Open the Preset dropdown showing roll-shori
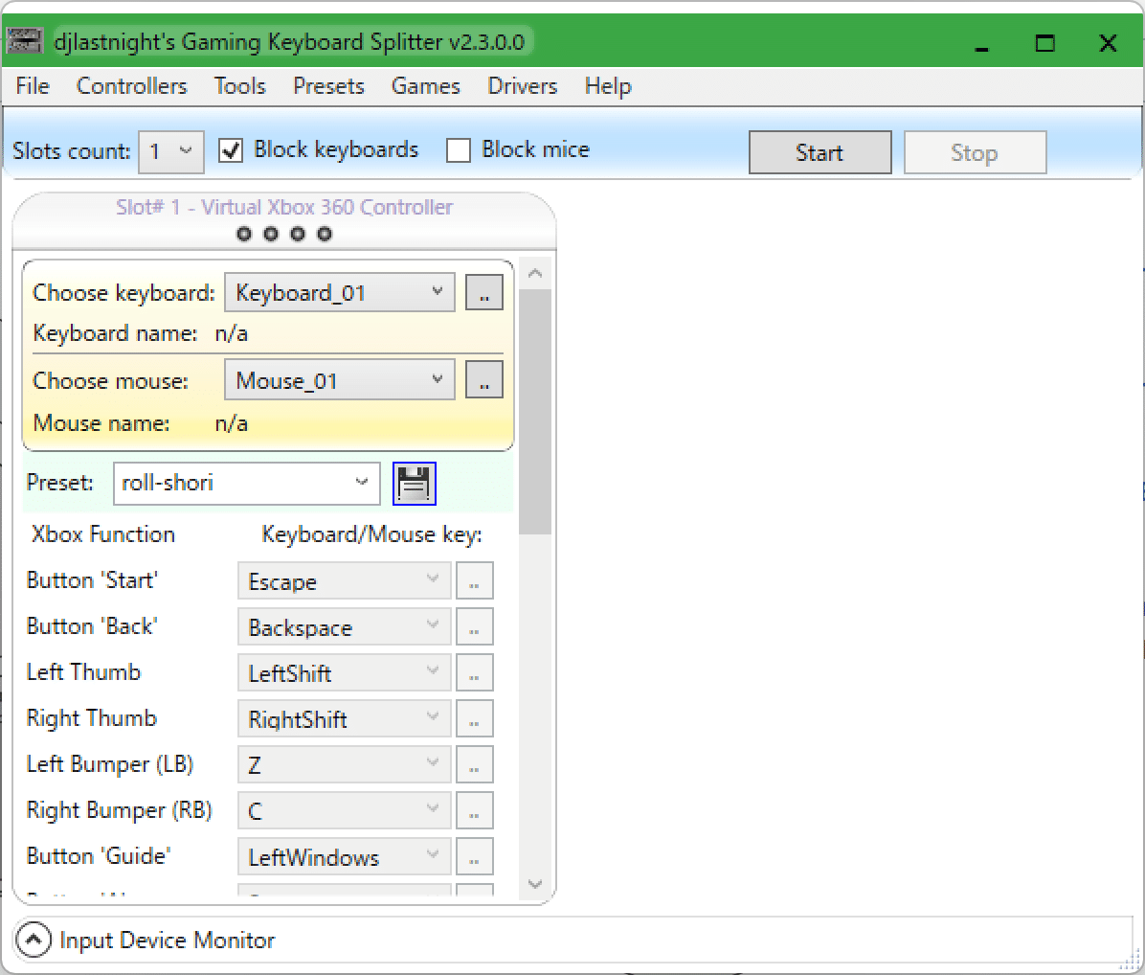 [x=247, y=483]
